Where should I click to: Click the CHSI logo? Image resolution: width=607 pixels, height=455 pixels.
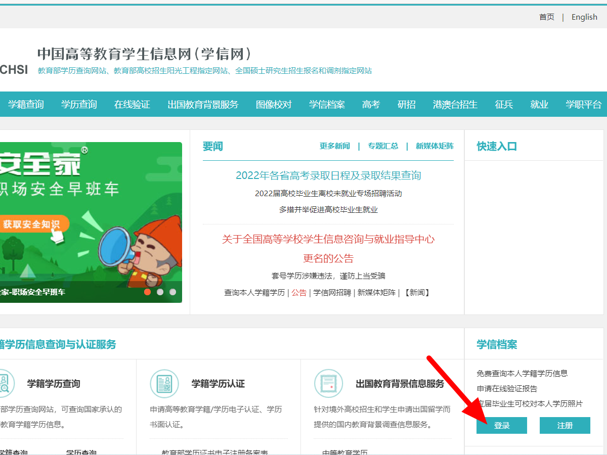point(14,70)
